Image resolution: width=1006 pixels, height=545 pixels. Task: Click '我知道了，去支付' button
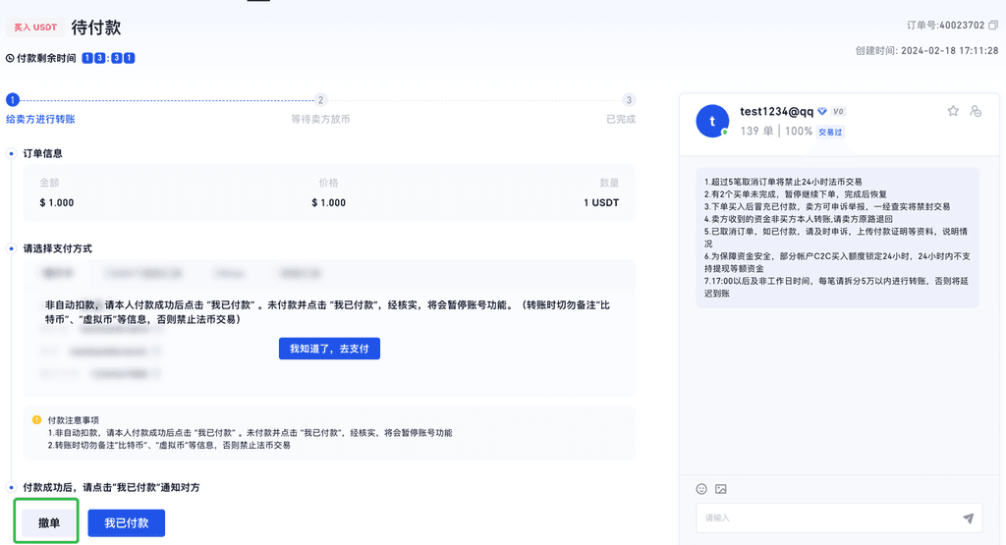[x=329, y=349]
